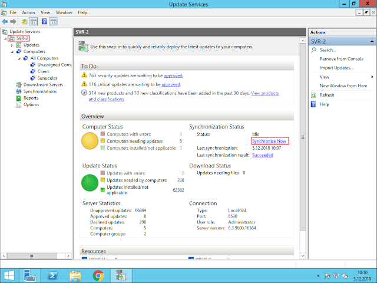
Task: Click Import Updates... action
Action: click(336, 68)
